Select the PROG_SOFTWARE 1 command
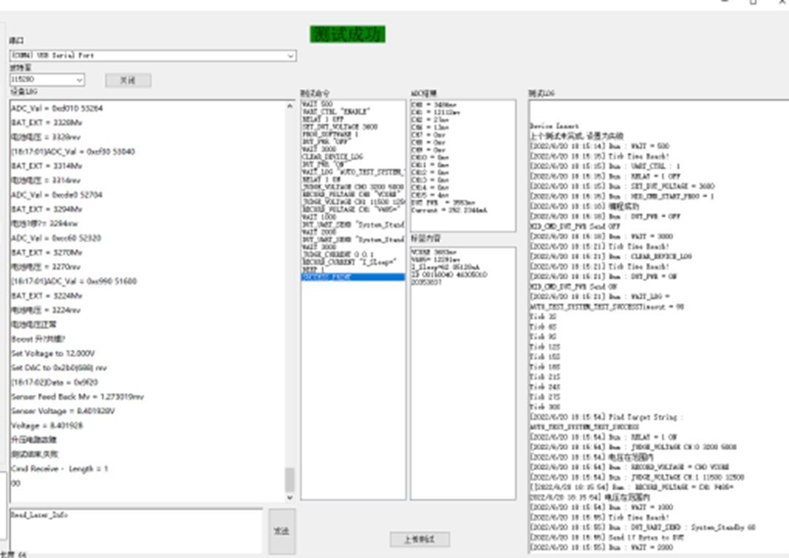789x558 pixels. click(330, 134)
